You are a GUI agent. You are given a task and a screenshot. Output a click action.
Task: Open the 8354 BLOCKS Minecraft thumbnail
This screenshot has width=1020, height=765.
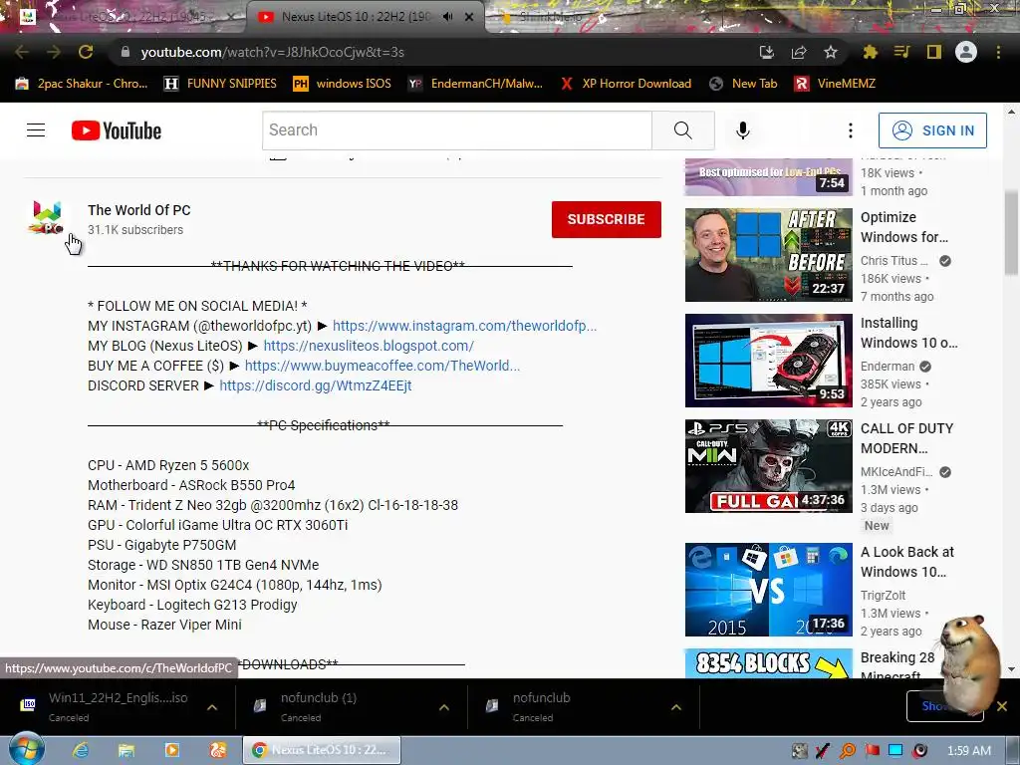pyautogui.click(x=768, y=663)
